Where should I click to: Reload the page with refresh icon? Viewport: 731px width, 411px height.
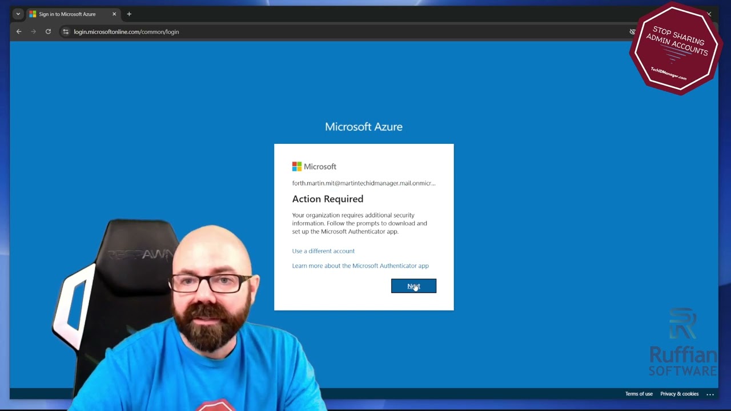[x=48, y=32]
